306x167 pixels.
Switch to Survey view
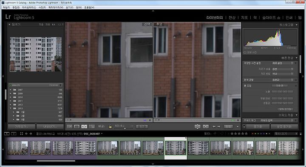[92, 127]
